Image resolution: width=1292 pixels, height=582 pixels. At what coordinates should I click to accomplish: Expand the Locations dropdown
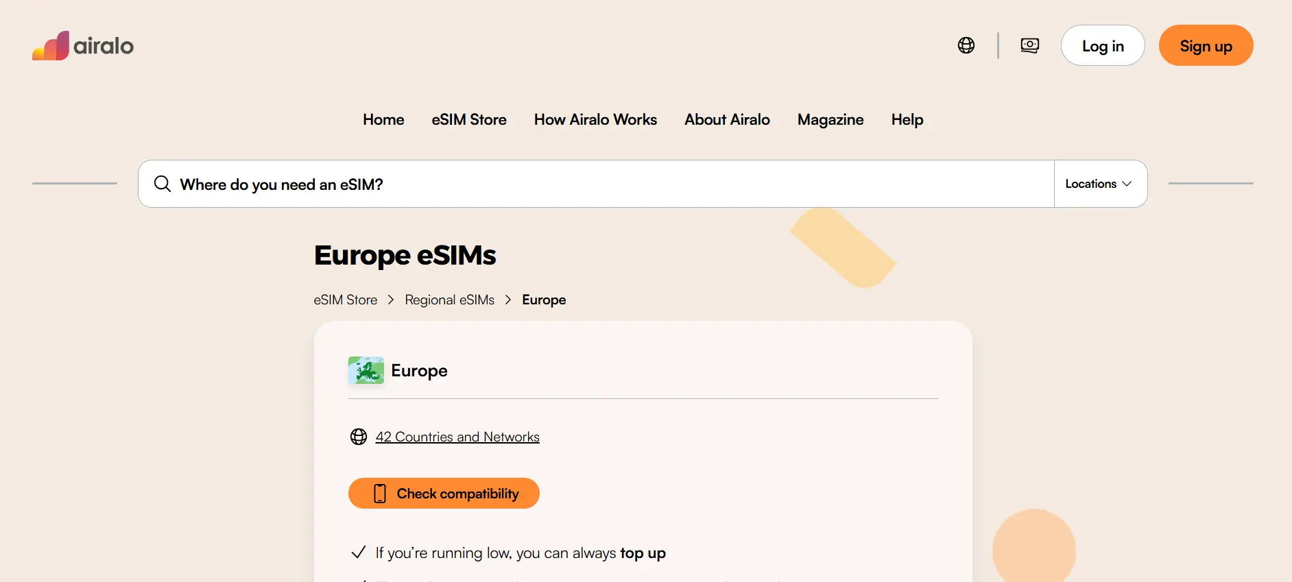click(1100, 184)
